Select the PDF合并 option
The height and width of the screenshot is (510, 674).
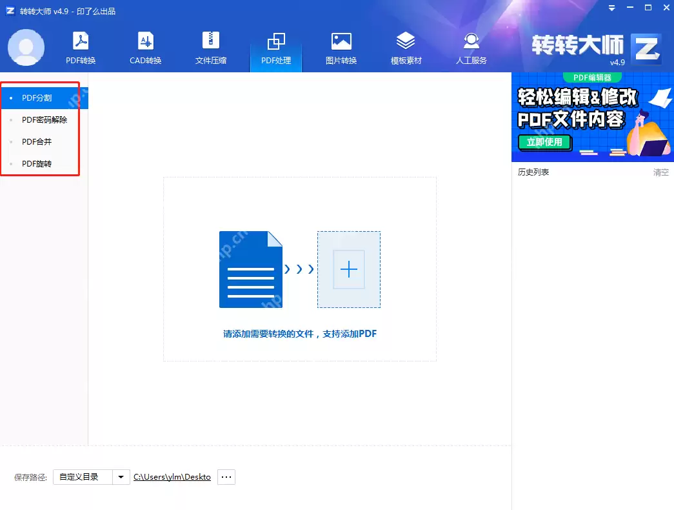click(x=37, y=141)
